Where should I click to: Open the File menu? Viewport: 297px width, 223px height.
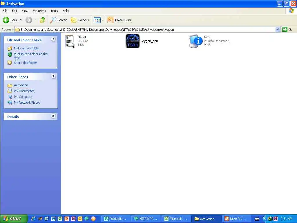point(5,11)
